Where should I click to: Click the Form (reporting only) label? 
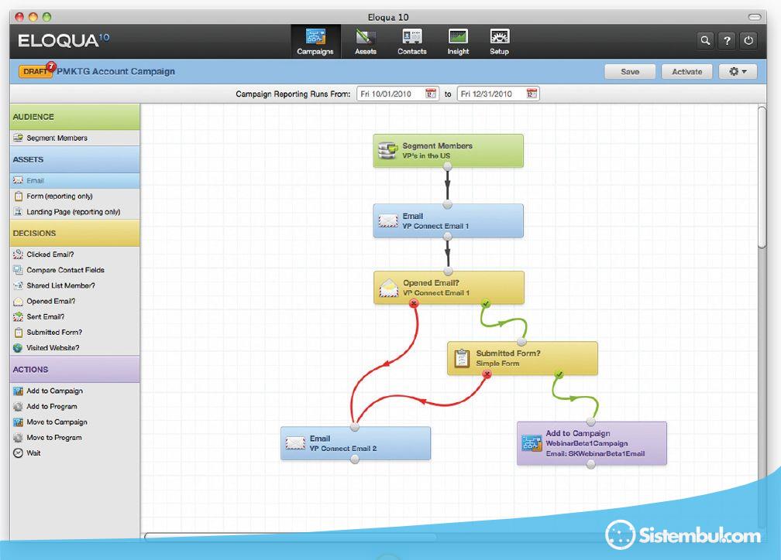tap(59, 196)
